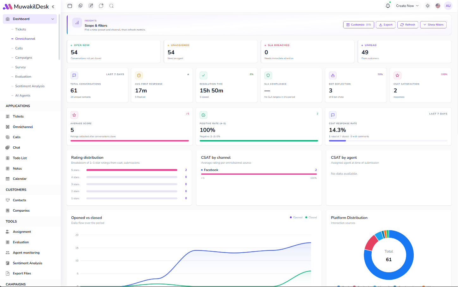The width and height of the screenshot is (458, 287).
Task: Click the Total Conversations chat icon
Action: (x=74, y=75)
